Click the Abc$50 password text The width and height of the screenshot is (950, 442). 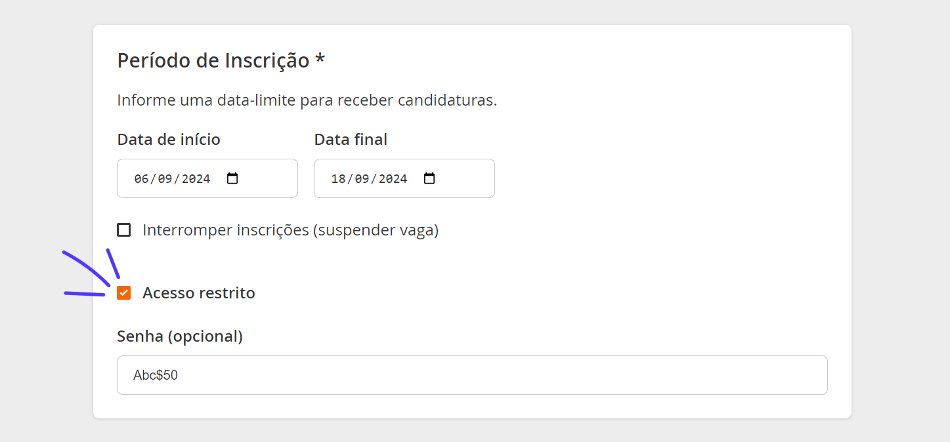pos(156,375)
